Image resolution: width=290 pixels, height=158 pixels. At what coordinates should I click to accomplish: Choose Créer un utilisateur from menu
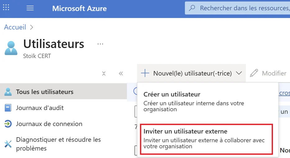[x=172, y=94]
